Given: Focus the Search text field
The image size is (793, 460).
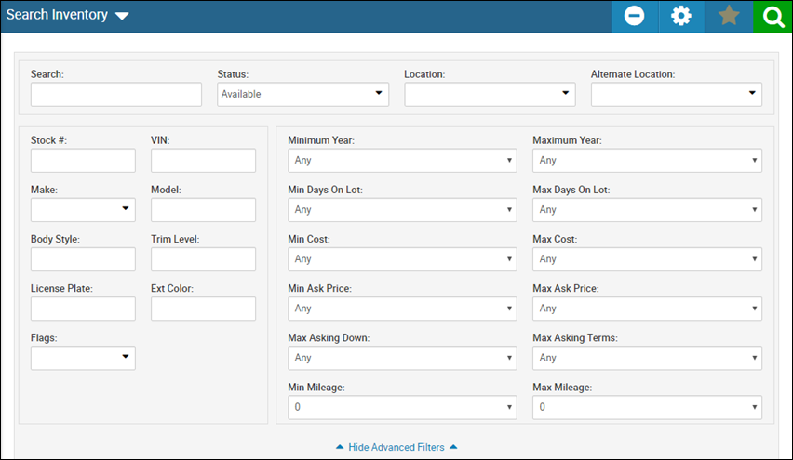Looking at the screenshot, I should coord(116,95).
